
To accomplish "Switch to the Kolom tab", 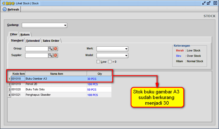I will click(25, 35).
